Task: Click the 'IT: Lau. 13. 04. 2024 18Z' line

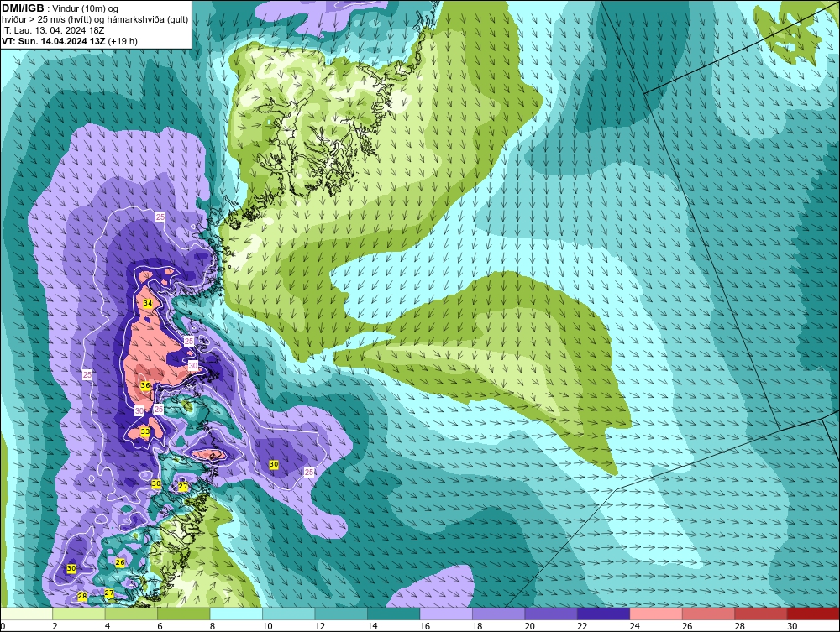Action: pyautogui.click(x=53, y=30)
